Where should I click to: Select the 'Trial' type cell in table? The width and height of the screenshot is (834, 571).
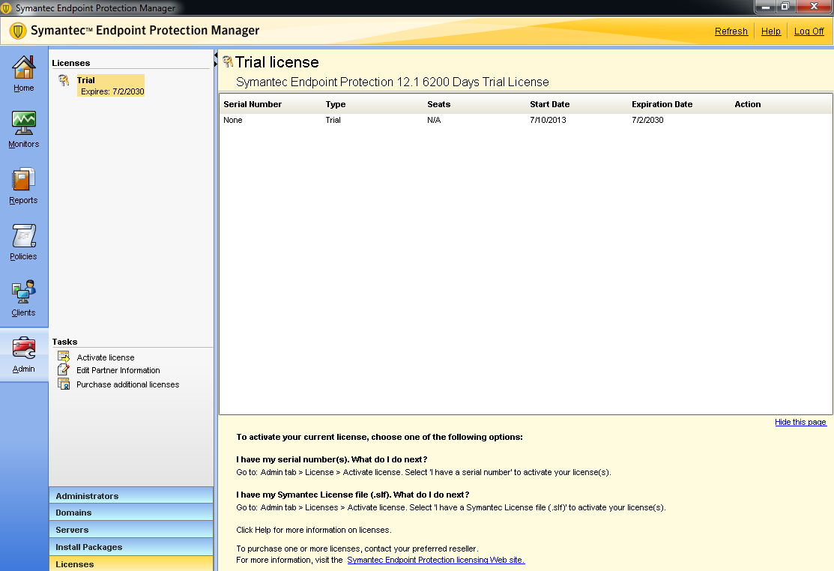pyautogui.click(x=333, y=120)
